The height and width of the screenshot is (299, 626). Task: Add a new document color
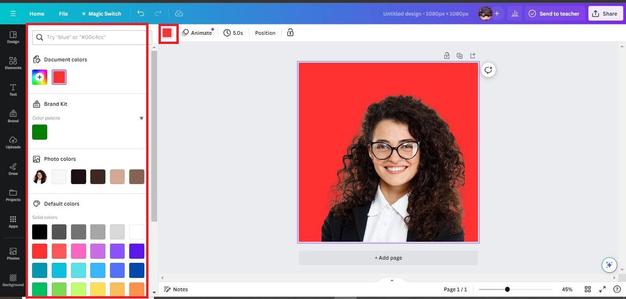point(40,77)
